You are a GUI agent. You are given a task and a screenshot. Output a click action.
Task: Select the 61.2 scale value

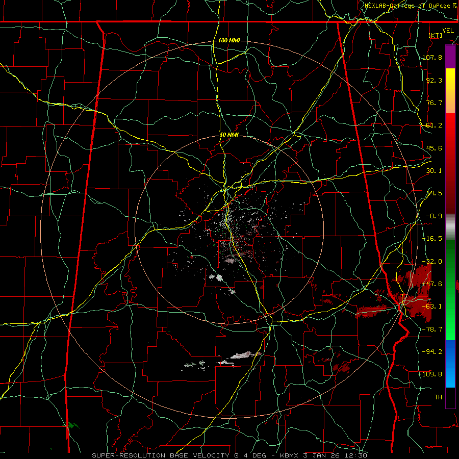point(434,125)
